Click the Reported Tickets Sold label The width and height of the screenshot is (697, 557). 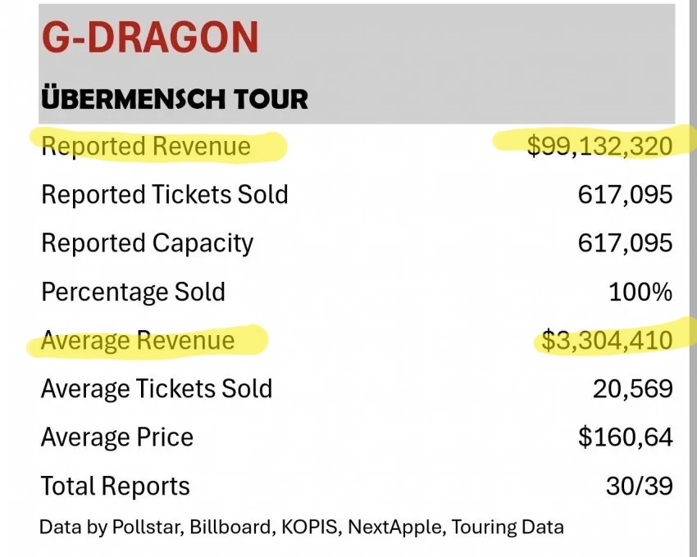(x=165, y=195)
